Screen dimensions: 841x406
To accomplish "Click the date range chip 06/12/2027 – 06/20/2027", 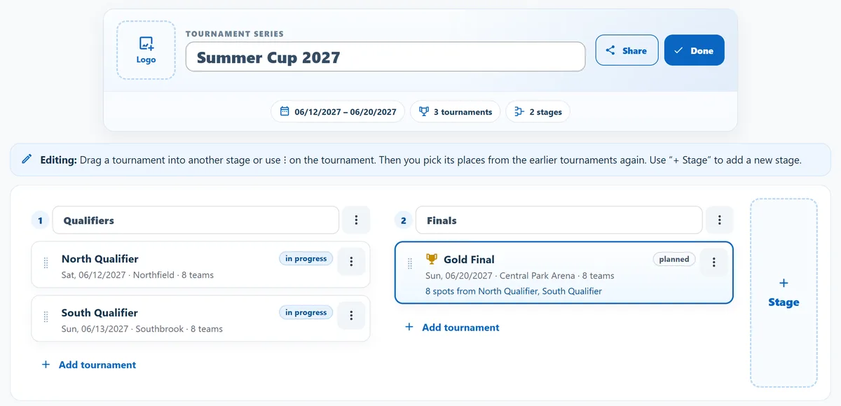I will pos(338,112).
